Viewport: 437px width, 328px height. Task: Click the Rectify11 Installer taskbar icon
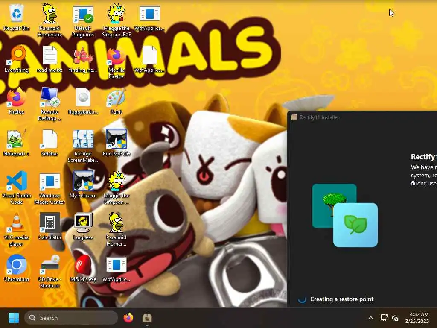147,318
